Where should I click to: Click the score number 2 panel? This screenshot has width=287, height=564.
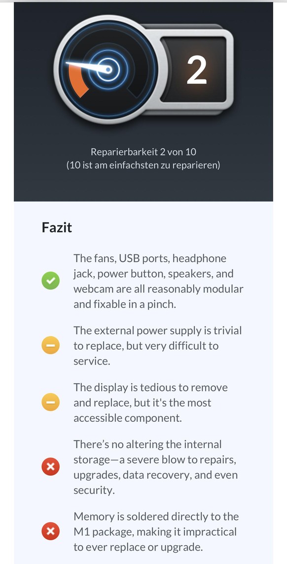point(195,69)
